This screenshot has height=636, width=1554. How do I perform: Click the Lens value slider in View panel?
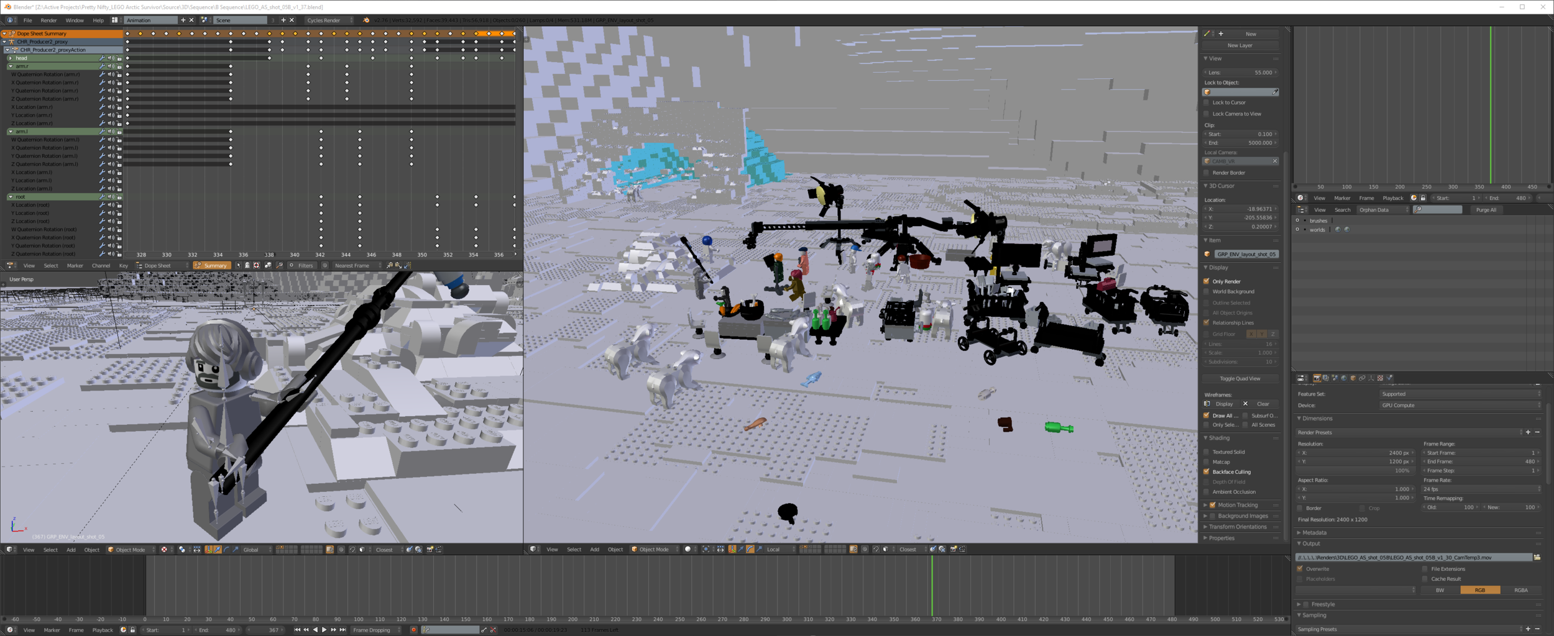1239,72
